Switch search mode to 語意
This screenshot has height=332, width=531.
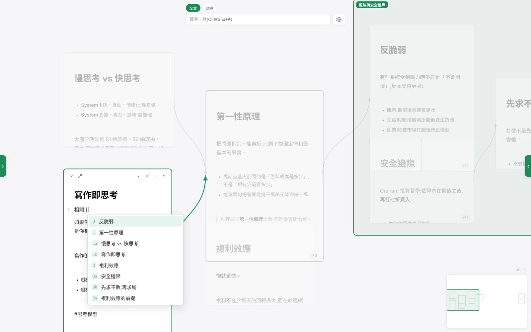click(210, 8)
